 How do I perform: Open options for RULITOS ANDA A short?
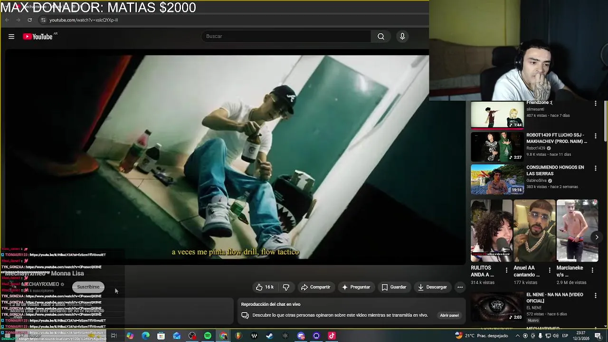click(506, 270)
